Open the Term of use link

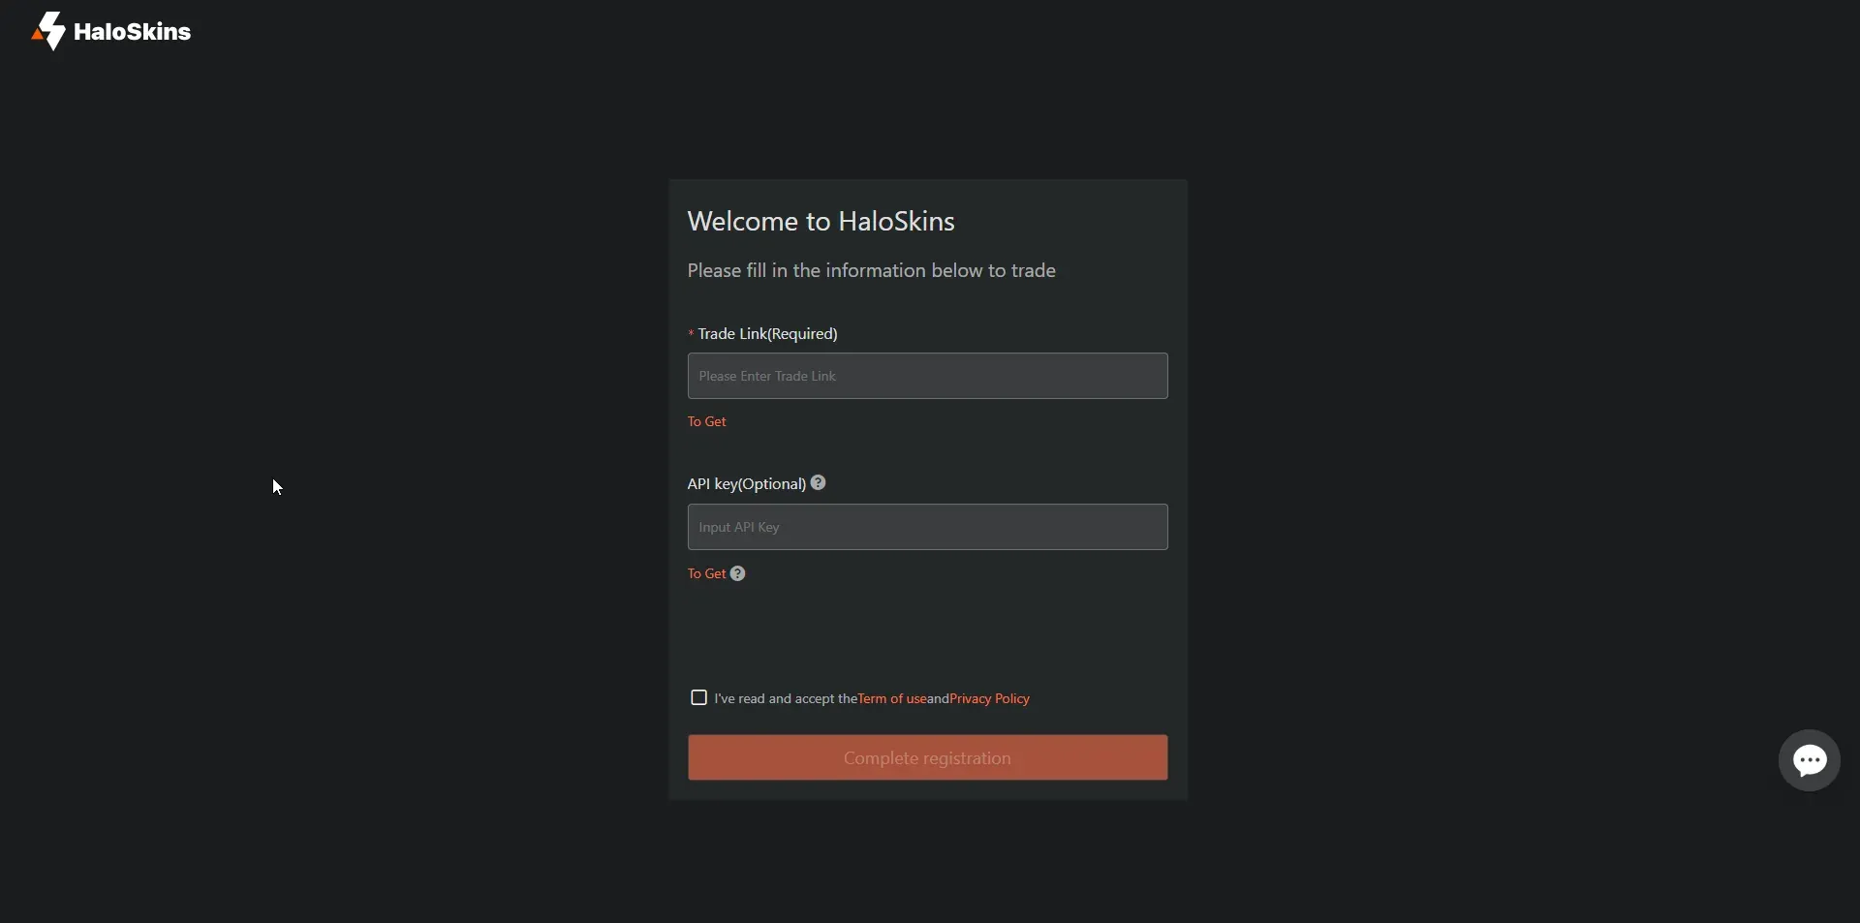[x=892, y=699]
